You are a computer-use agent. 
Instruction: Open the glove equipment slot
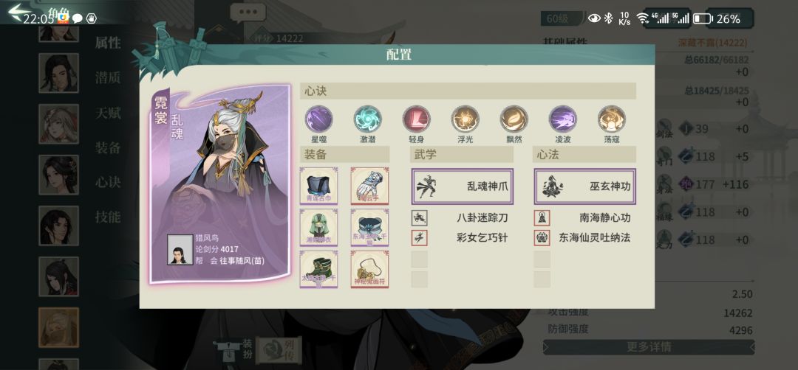click(x=369, y=186)
